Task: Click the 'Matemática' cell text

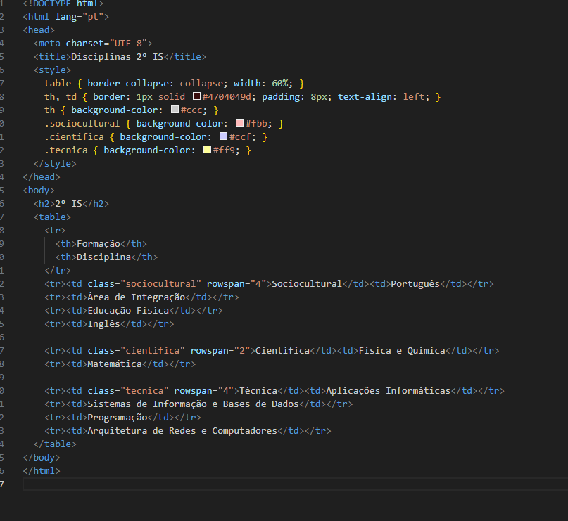Action: click(x=115, y=364)
